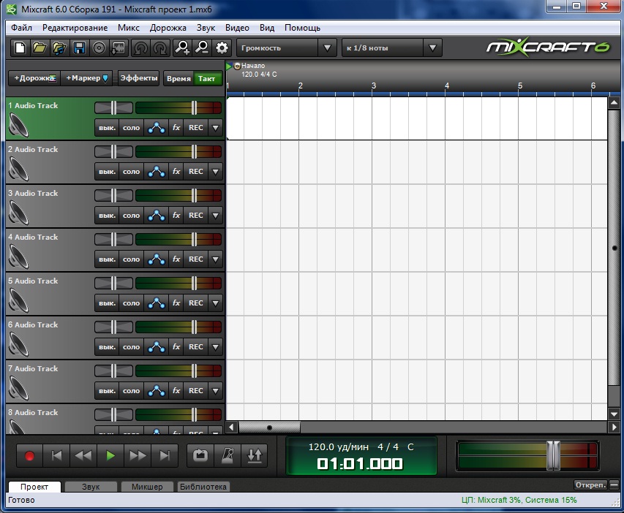Adjust the master volume slider
The height and width of the screenshot is (513, 624).
point(553,456)
